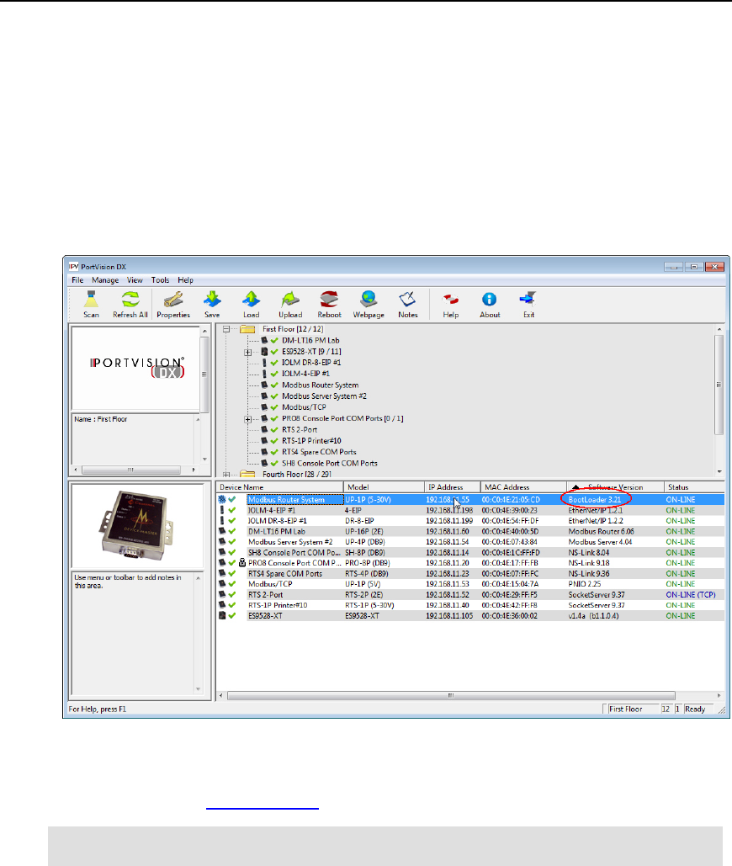Expand the Fourth Floor folder
This screenshot has height=866, width=732.
[x=225, y=475]
